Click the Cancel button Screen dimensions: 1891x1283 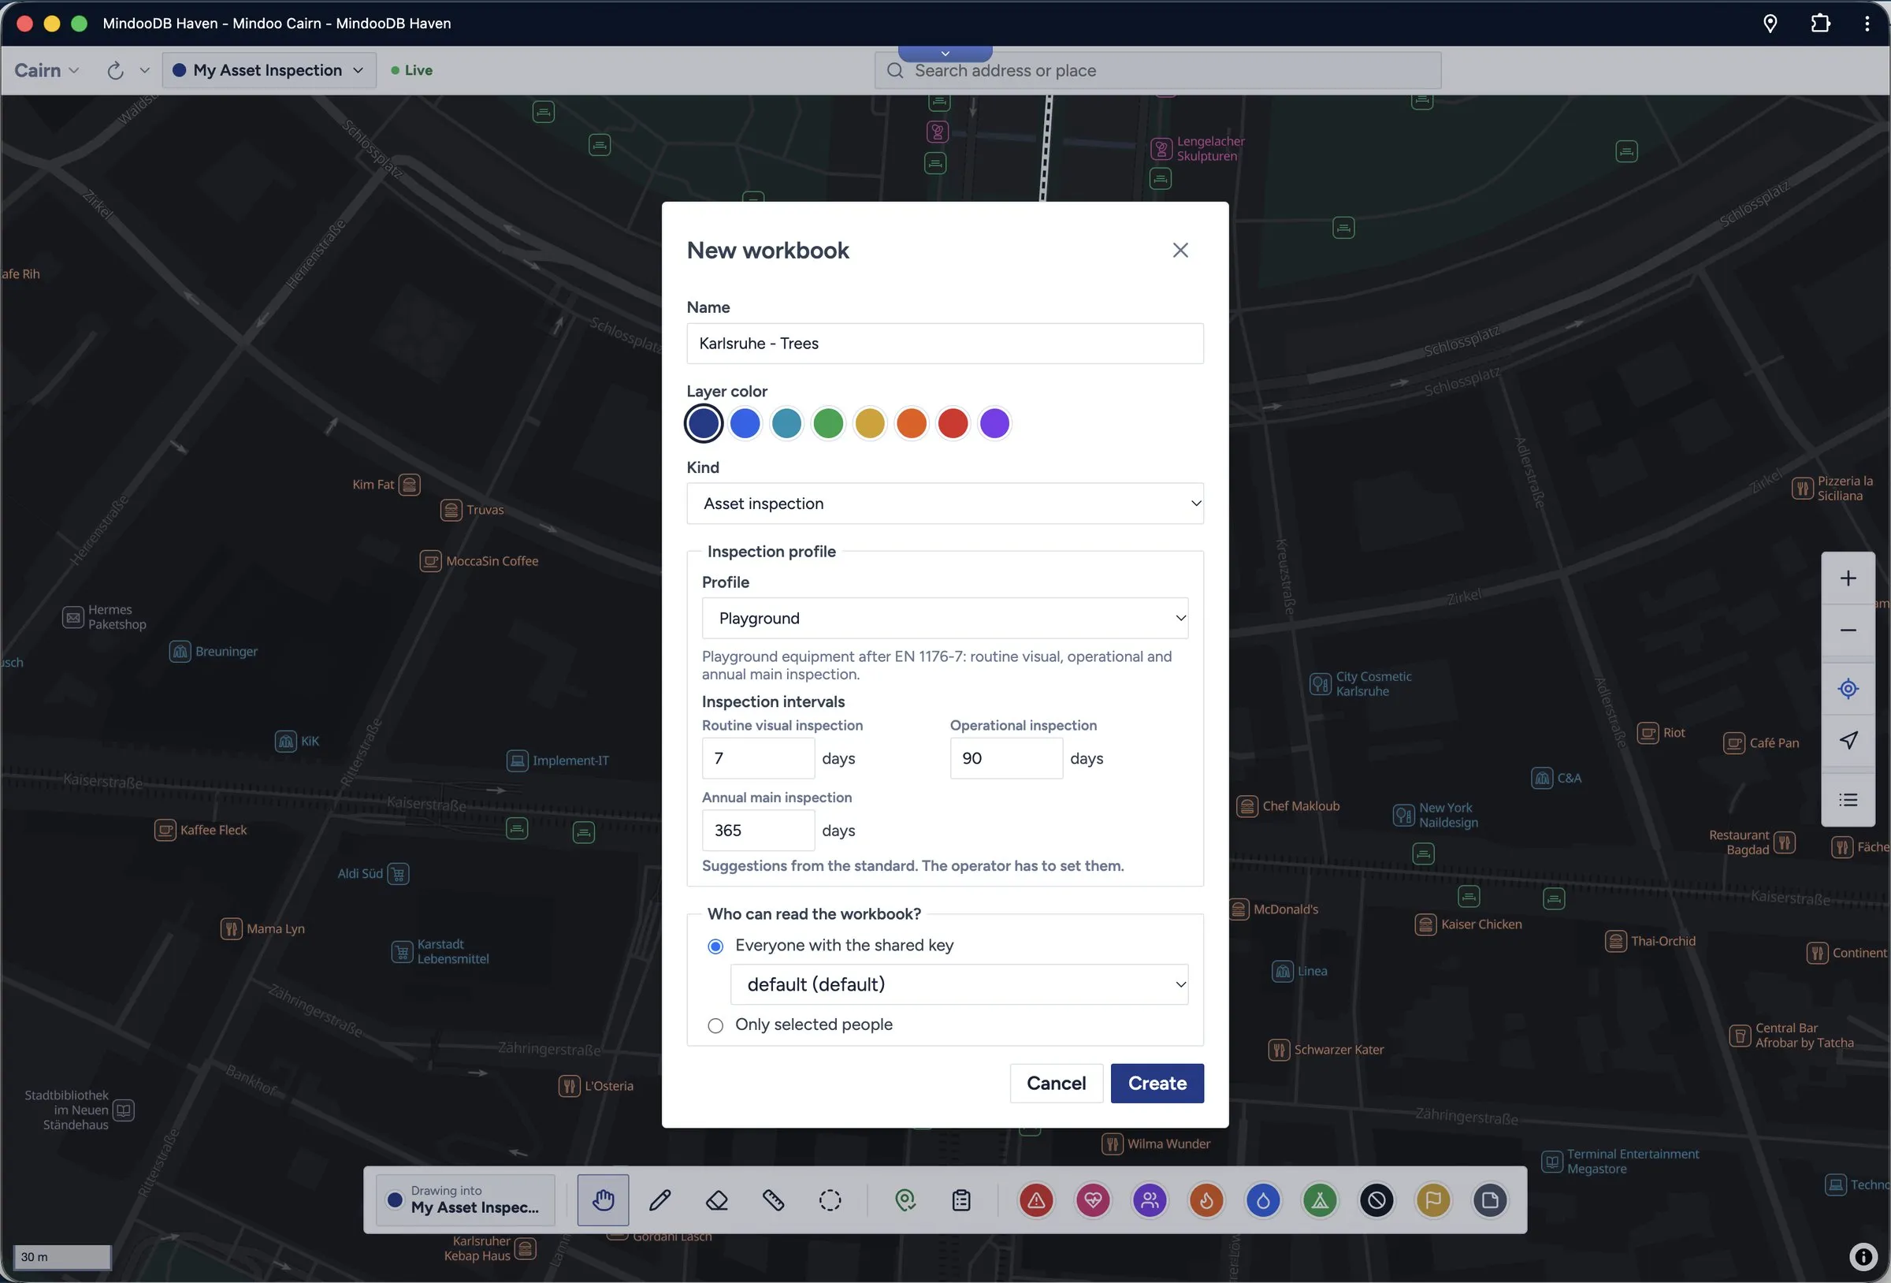(1056, 1083)
